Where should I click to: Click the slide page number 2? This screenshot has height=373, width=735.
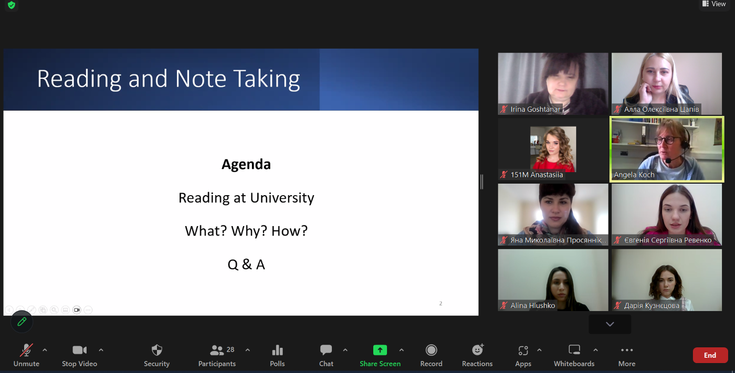(440, 303)
